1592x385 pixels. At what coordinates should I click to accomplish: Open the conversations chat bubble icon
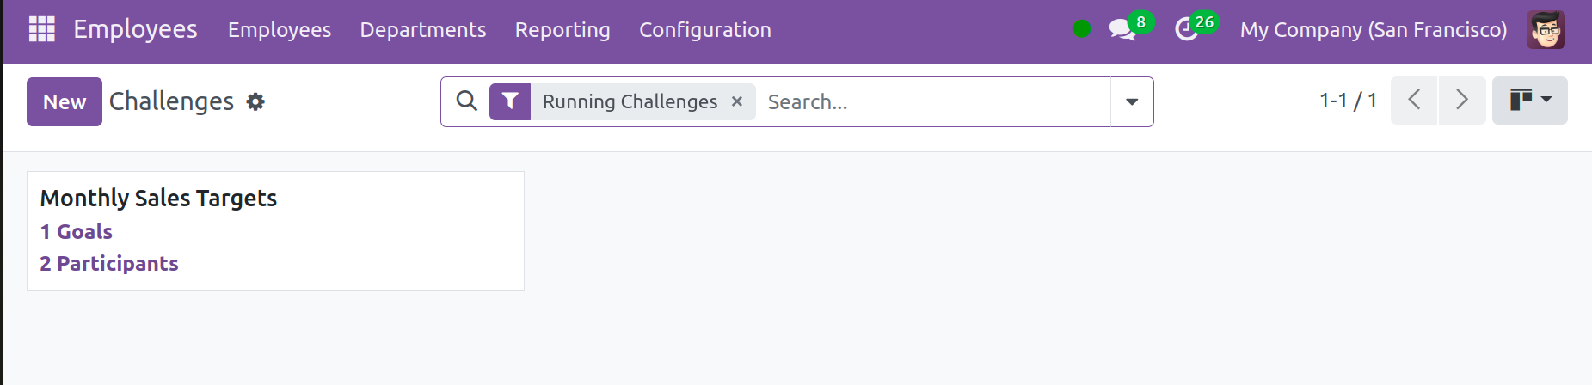click(x=1122, y=29)
